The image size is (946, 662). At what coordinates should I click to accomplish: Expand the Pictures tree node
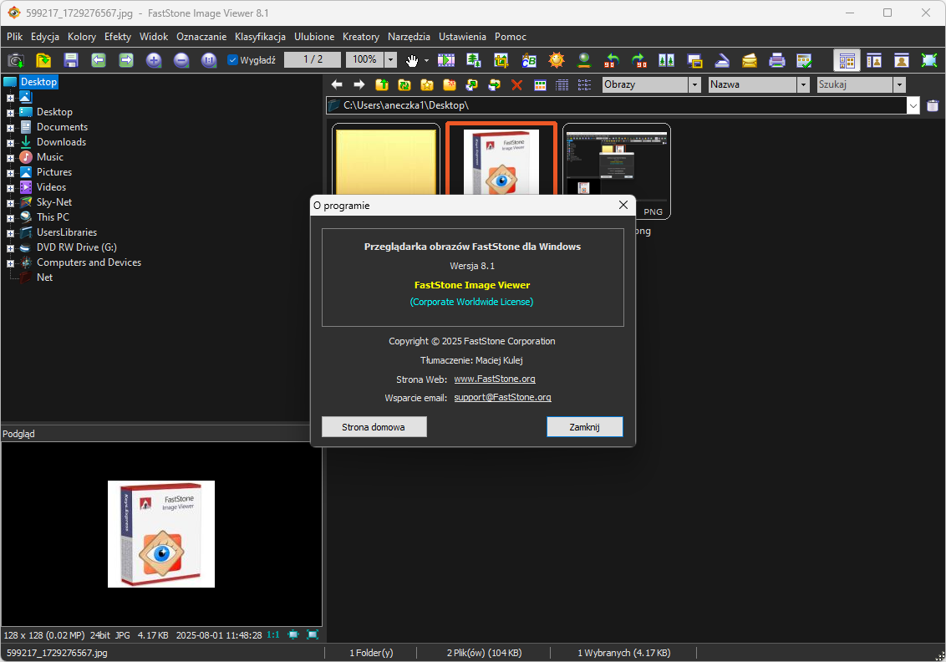[x=10, y=173]
